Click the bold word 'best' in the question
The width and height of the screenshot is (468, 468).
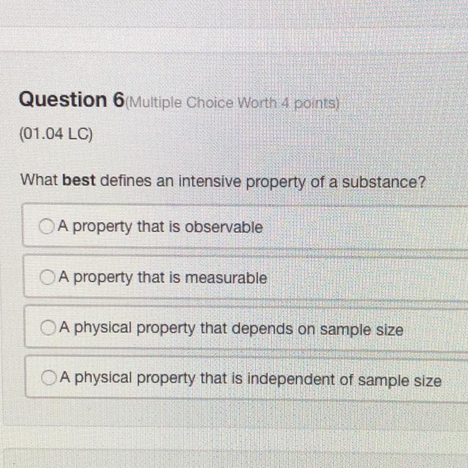point(78,182)
